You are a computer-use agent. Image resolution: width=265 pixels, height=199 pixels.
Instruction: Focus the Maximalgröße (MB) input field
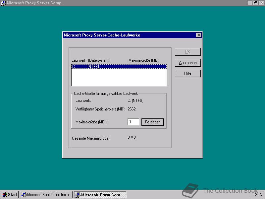(x=133, y=122)
